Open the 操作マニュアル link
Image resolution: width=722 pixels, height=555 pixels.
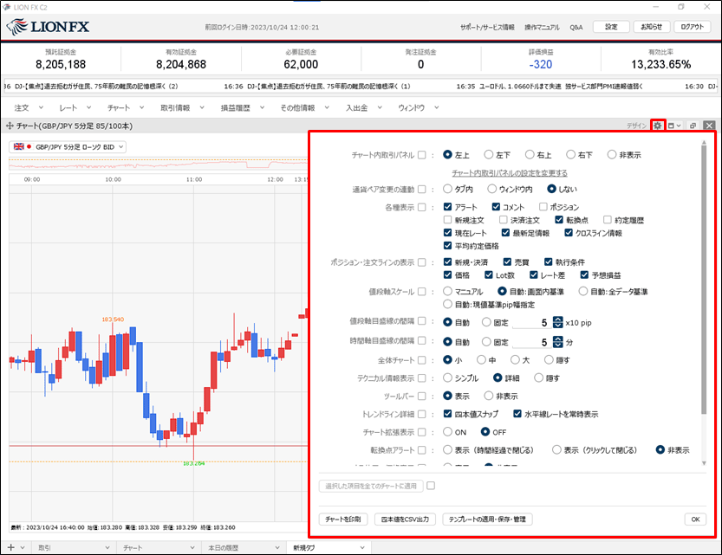[x=542, y=27]
